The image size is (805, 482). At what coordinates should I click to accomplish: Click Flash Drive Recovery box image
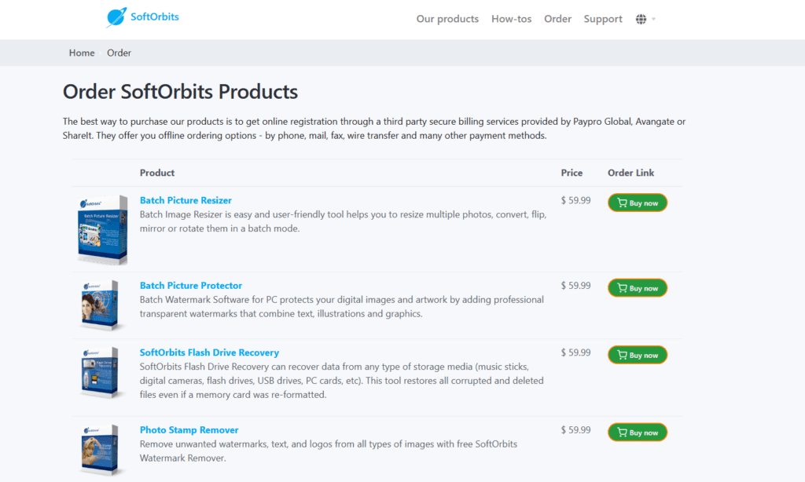(100, 373)
